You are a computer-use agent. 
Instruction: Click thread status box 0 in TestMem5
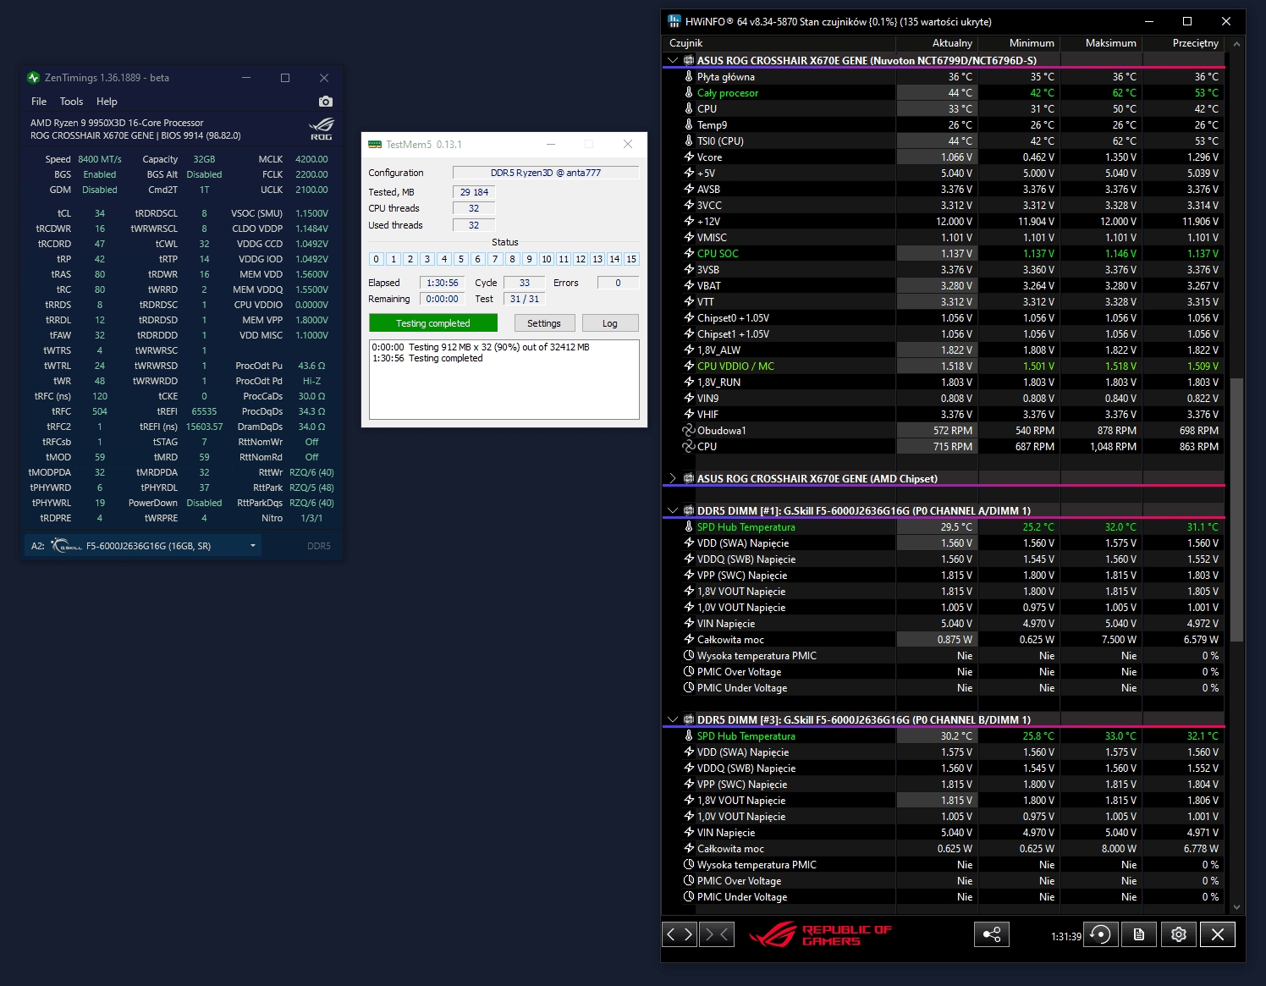[377, 259]
